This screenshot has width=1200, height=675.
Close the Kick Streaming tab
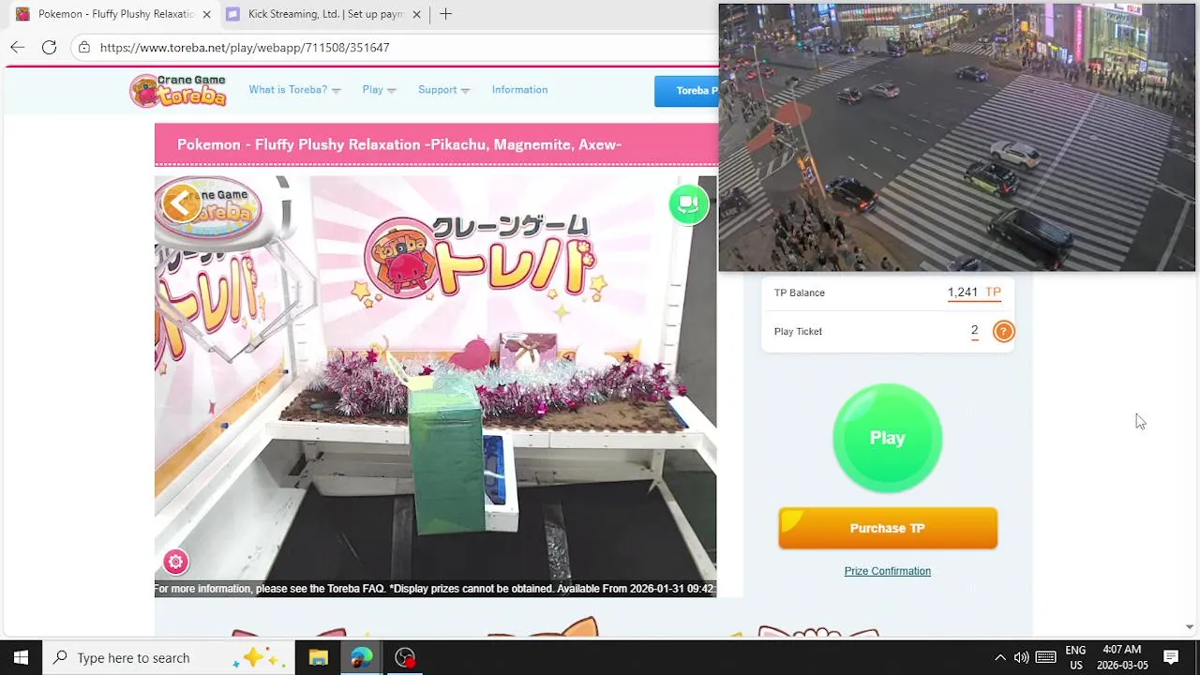[x=416, y=14]
